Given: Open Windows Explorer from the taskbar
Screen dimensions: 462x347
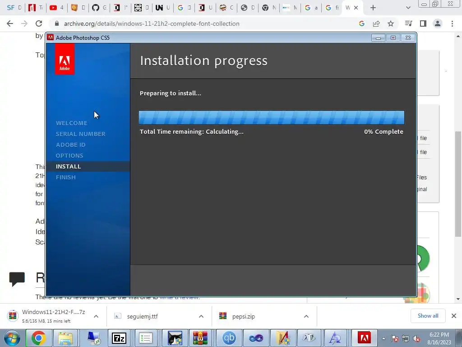Looking at the screenshot, I should pyautogui.click(x=65, y=338).
